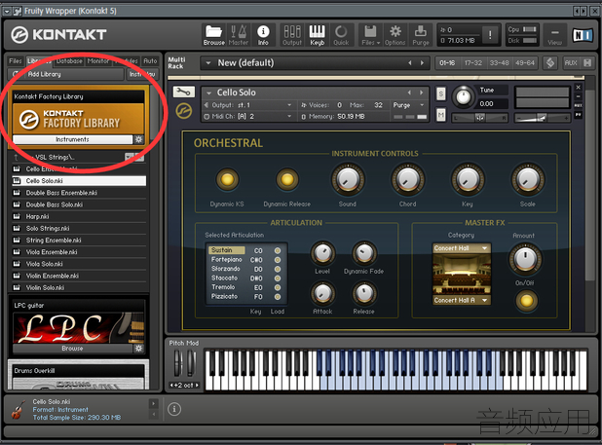Switch to the Monitor tab
602x445 pixels.
point(98,60)
